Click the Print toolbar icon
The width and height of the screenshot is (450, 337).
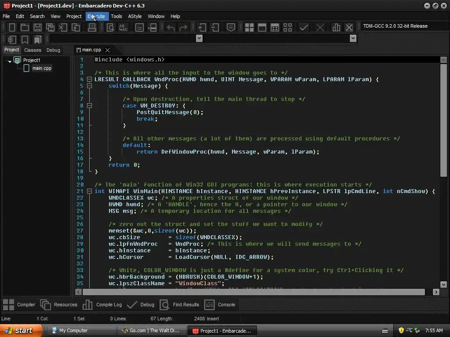tap(92, 28)
